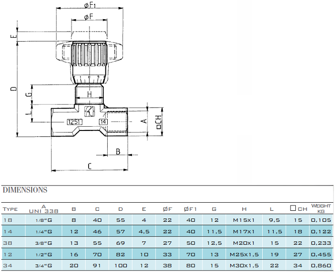335x272 pixels.
Task: Click the C value 91
Action: point(97,266)
